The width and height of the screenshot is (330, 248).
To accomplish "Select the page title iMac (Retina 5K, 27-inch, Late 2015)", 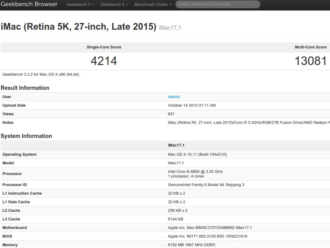I will click(78, 27).
